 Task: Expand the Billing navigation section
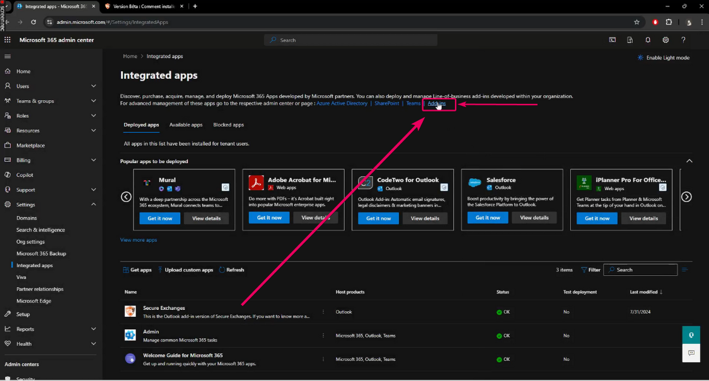click(93, 161)
